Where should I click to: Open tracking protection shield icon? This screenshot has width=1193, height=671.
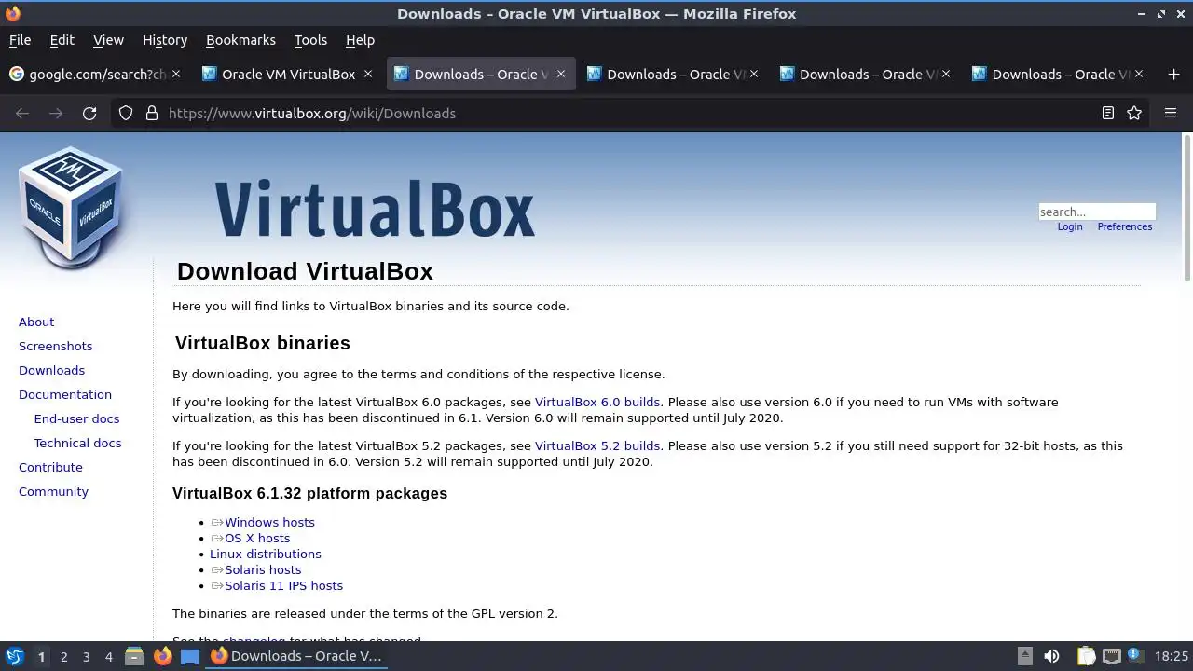[126, 113]
